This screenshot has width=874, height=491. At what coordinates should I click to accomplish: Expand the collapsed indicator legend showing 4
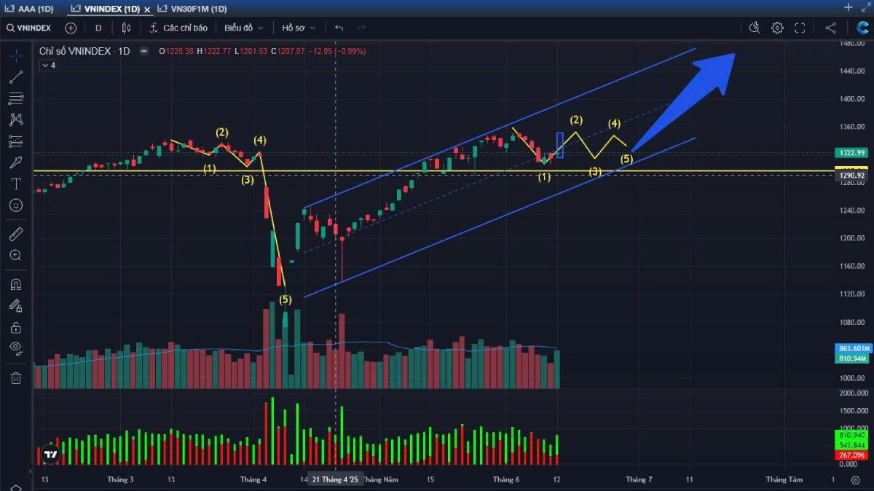pyautogui.click(x=48, y=66)
